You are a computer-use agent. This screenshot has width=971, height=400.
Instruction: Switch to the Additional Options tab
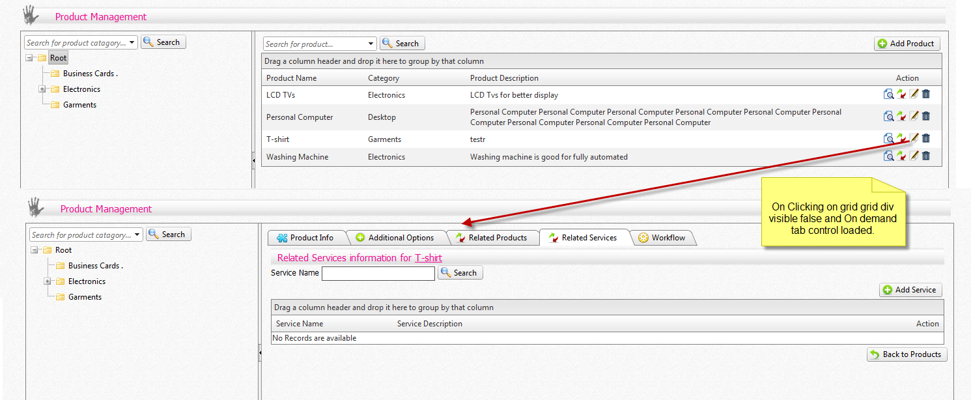point(395,238)
